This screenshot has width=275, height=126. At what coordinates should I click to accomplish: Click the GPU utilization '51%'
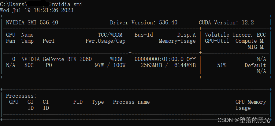coord(222,65)
